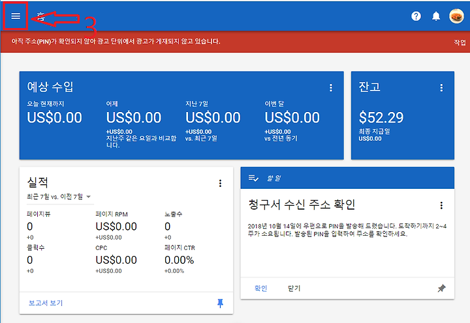Screen dimensions: 470x323
Task: Click the 할 일 checklist icon
Action: click(253, 178)
